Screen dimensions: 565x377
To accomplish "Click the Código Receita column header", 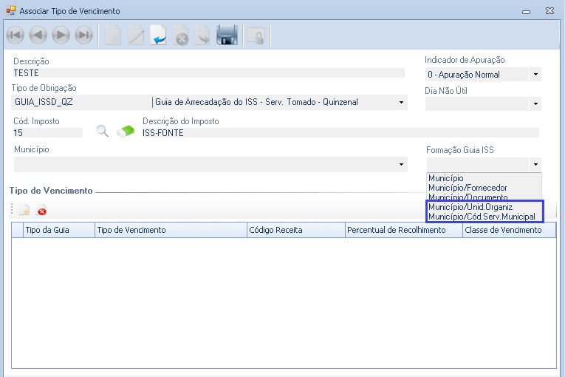I will [x=296, y=230].
